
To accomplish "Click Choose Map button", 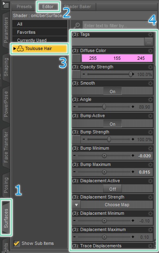I will [x=117, y=205].
